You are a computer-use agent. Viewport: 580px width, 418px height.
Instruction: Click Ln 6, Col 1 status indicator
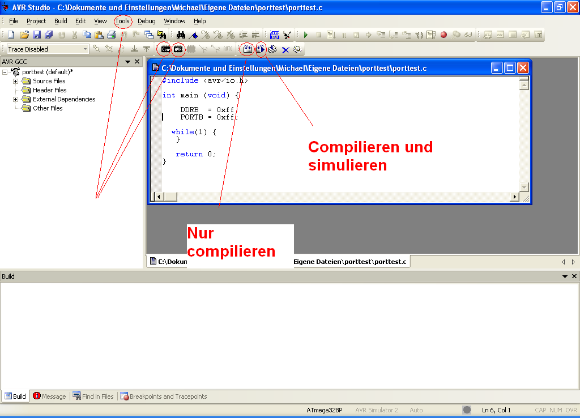(496, 410)
